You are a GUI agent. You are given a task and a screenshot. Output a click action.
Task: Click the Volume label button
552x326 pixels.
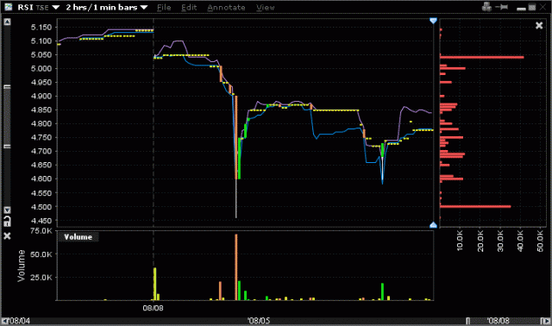[x=78, y=237]
